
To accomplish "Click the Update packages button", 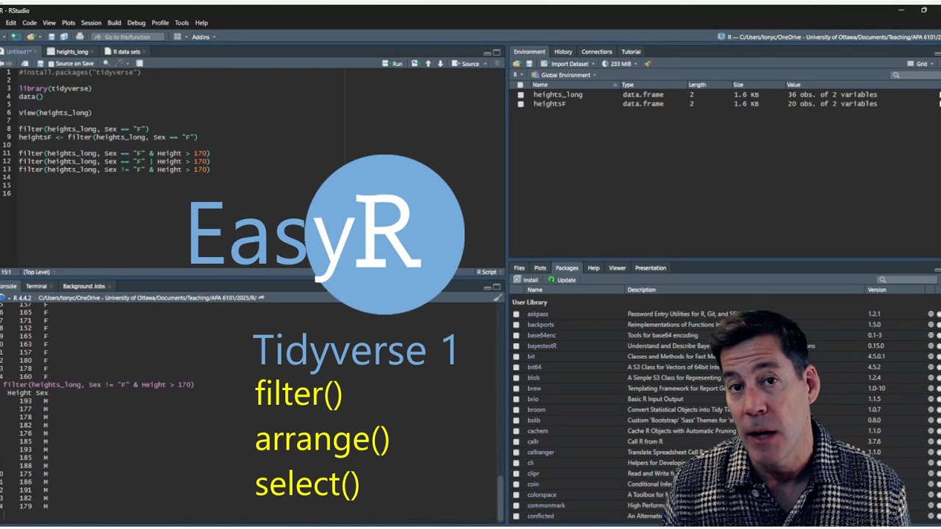I will point(562,280).
